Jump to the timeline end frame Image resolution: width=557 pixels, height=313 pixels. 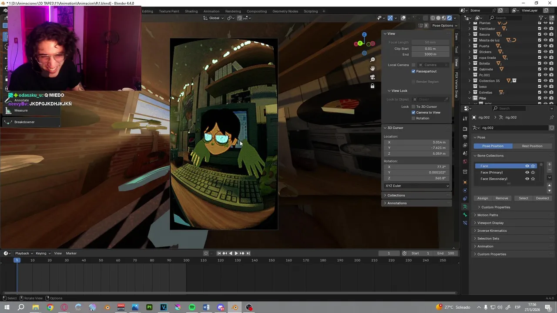pos(248,253)
